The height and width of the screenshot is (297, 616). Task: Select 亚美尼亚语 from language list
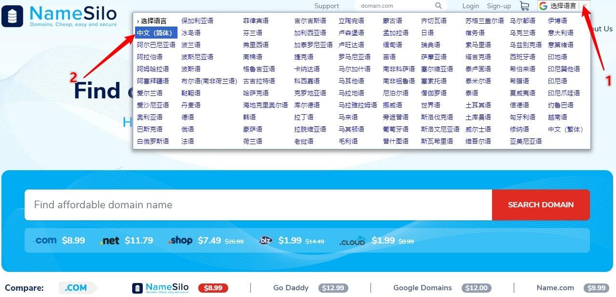pyautogui.click(x=526, y=141)
